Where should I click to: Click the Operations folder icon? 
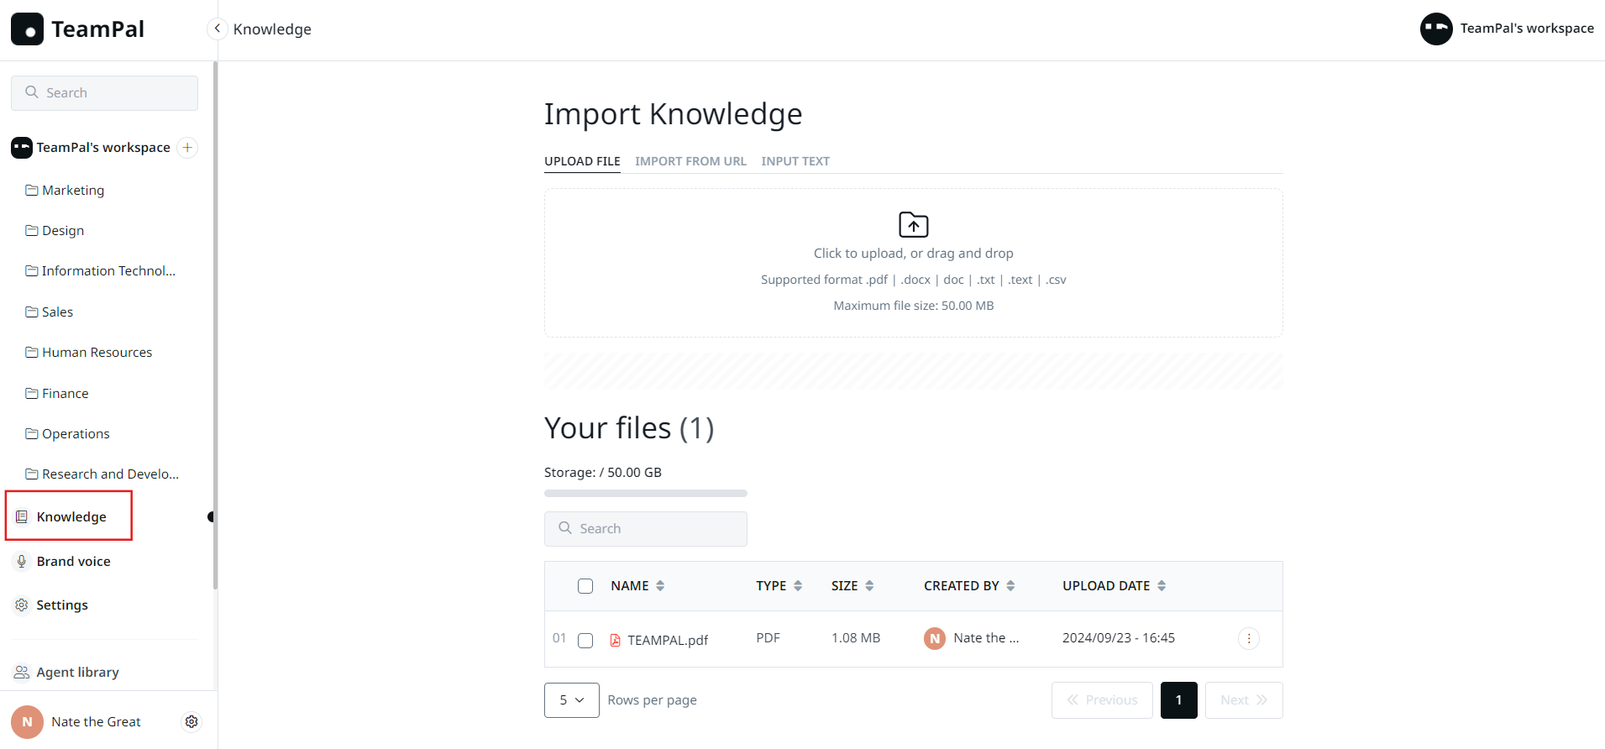coord(31,434)
